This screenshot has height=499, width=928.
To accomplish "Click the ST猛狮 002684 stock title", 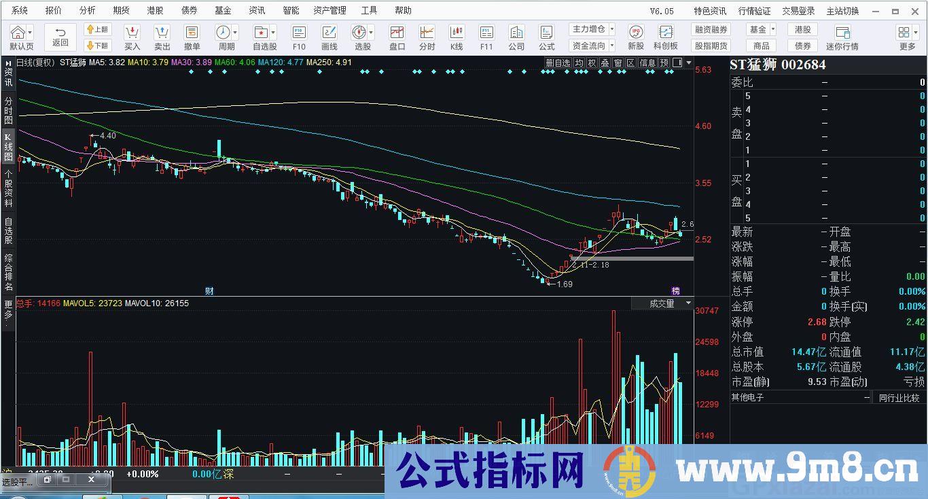I will [778, 64].
